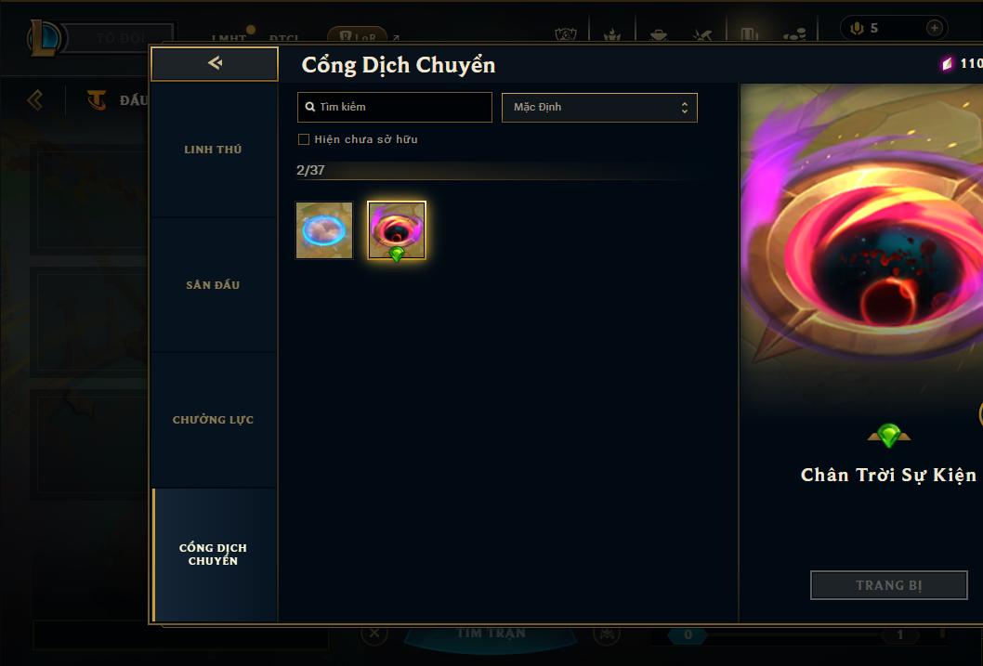Click the green gem rarity icon
Image resolution: width=983 pixels, height=666 pixels.
click(888, 435)
